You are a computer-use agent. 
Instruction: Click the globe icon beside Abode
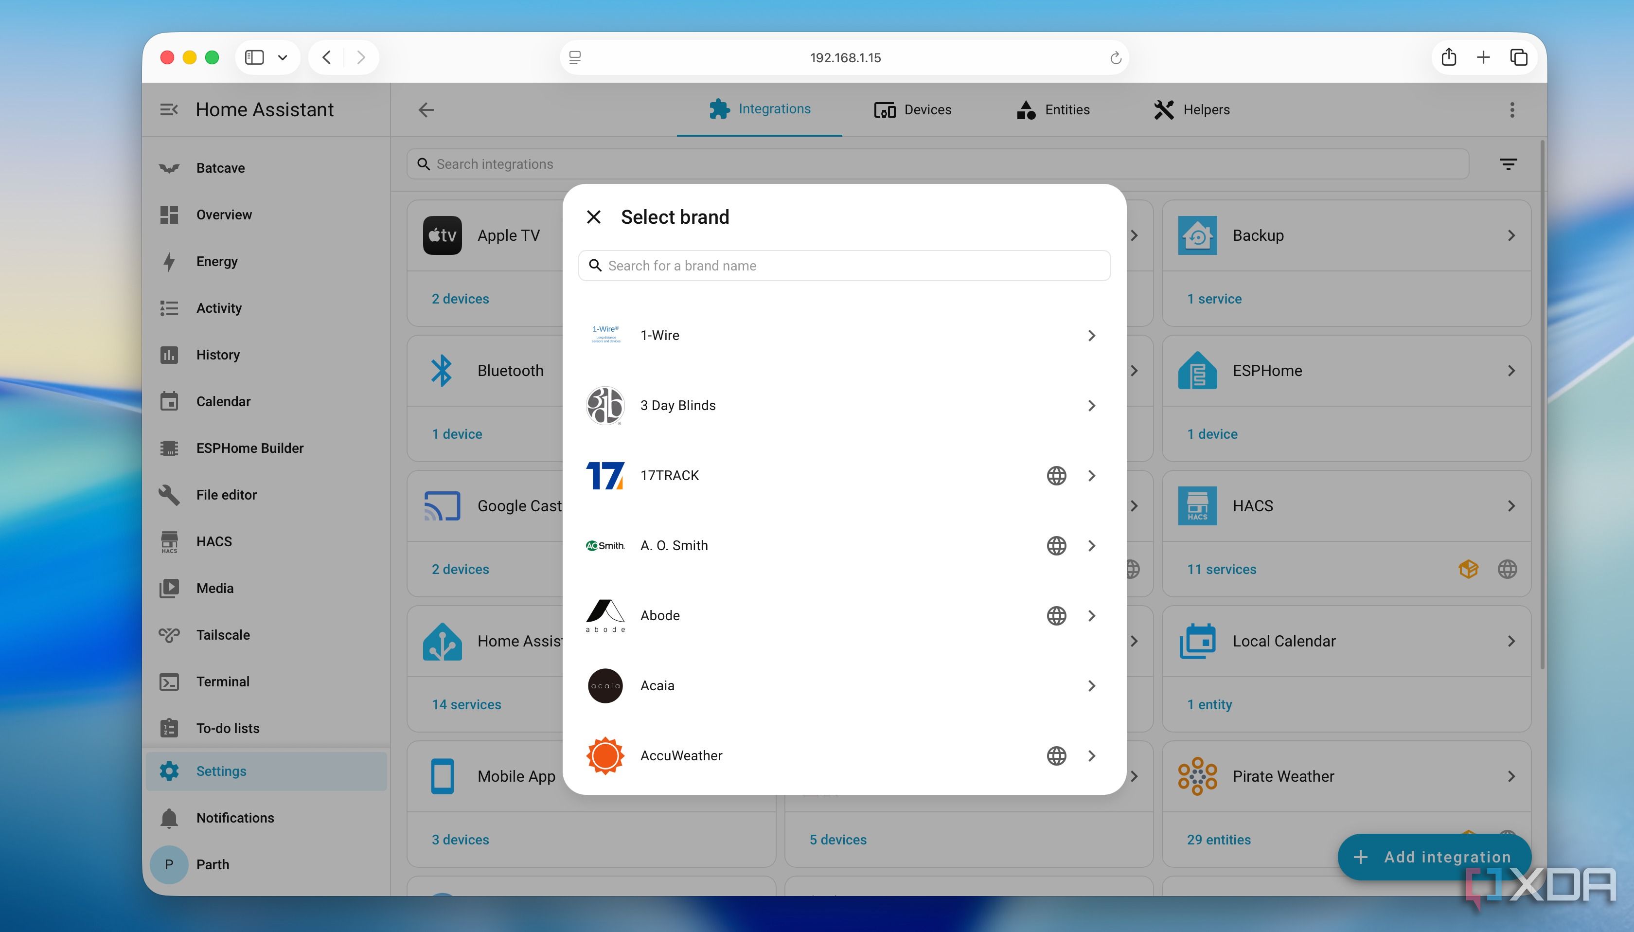pos(1056,616)
